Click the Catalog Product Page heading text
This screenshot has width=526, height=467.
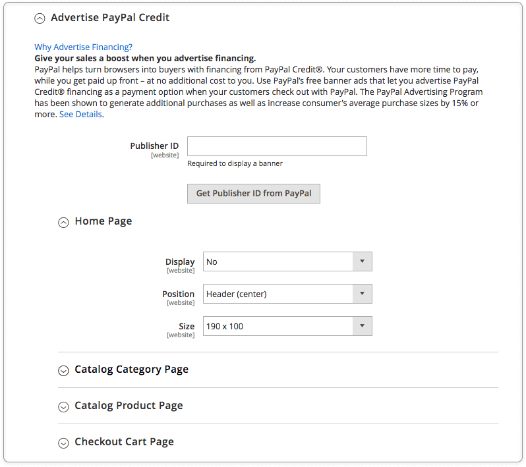(x=129, y=406)
